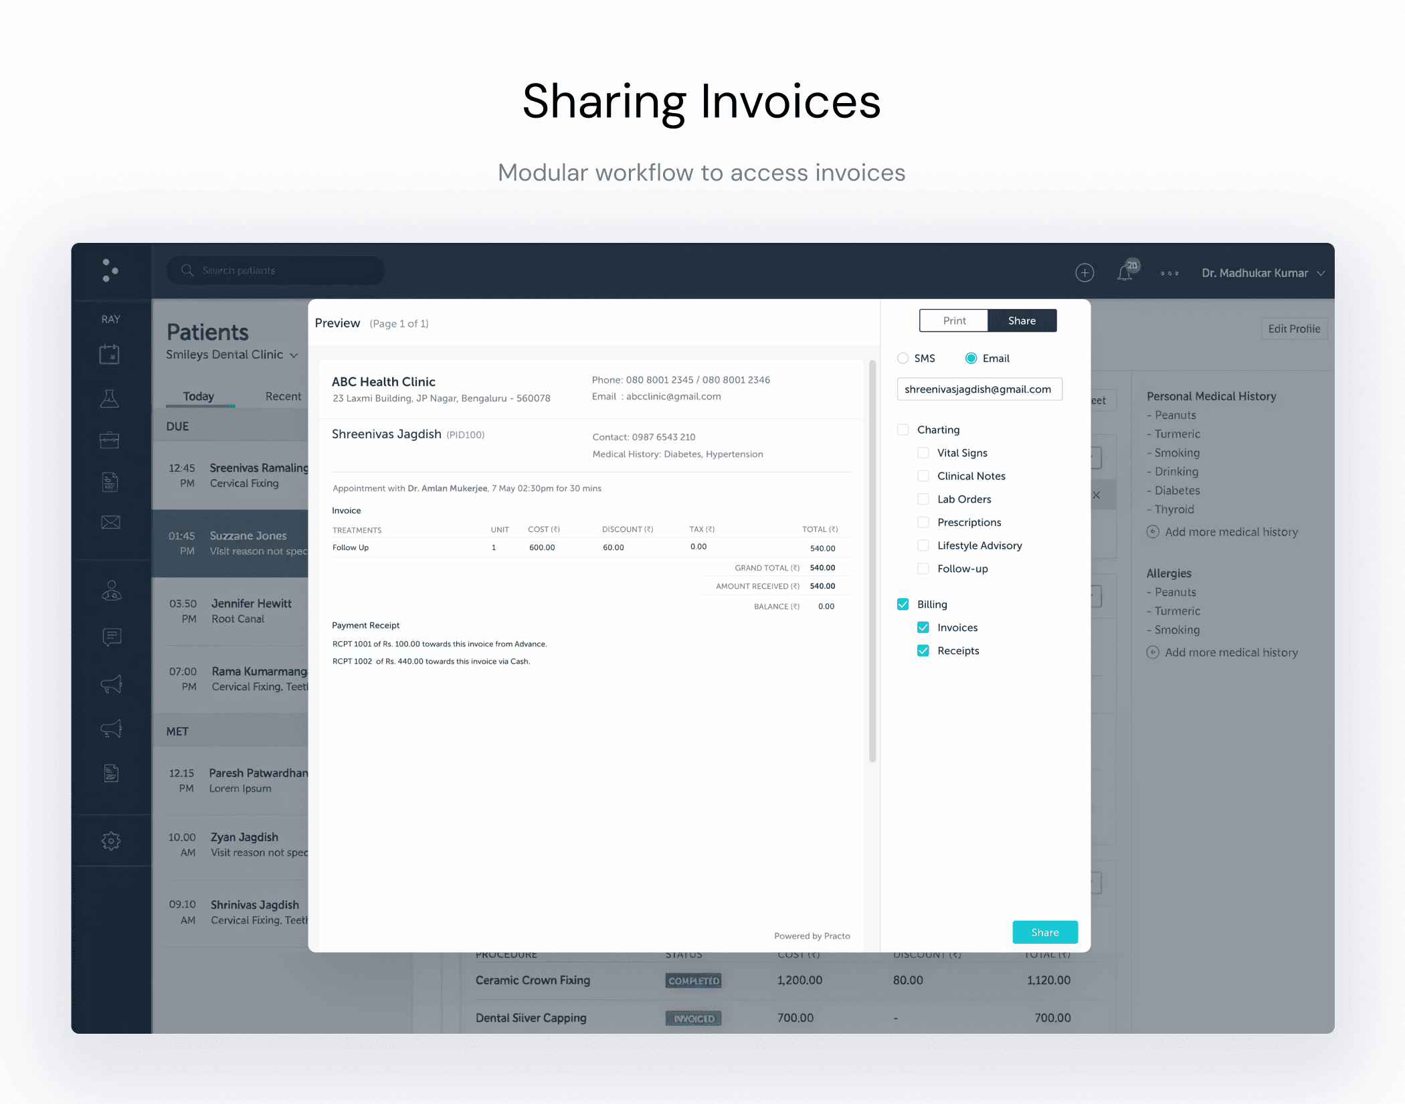Click the Share button to send invoice
This screenshot has height=1104, width=1405.
pos(1044,931)
